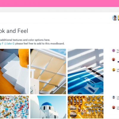This screenshot has width=119, height=119.
Task: Select the upper red-background commenter avatar
Action: 114,59
